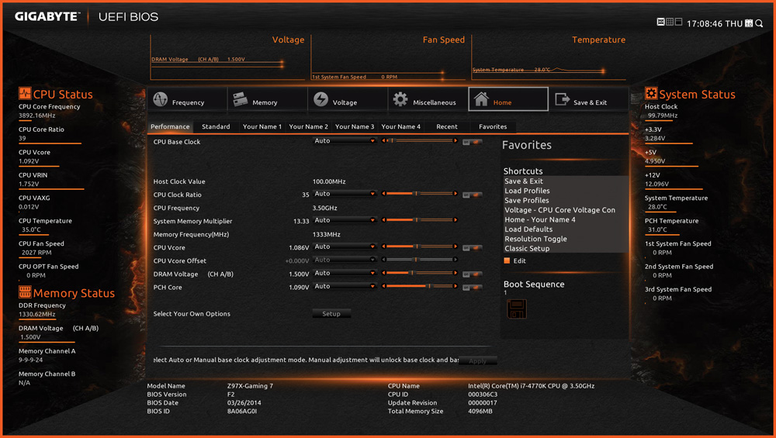Open the CPU Vcore Offset dropdown
Image resolution: width=776 pixels, height=438 pixels.
pyautogui.click(x=345, y=260)
